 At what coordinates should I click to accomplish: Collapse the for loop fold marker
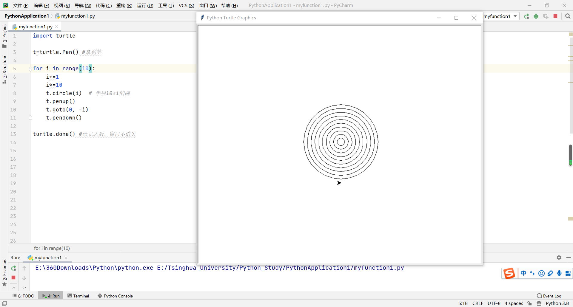tap(30, 69)
